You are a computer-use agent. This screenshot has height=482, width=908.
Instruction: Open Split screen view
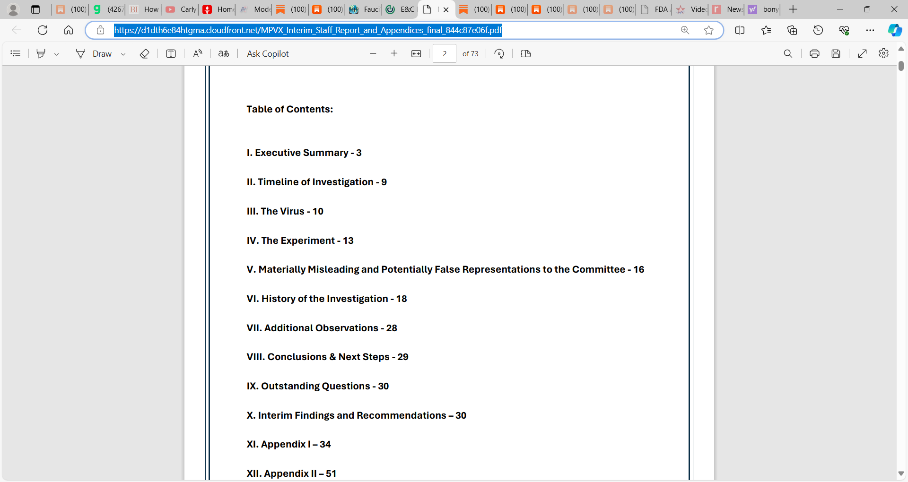tap(740, 30)
